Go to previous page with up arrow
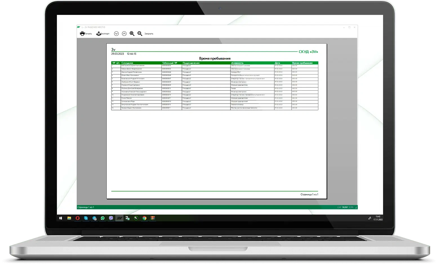The height and width of the screenshot is (264, 438). tap(124, 34)
